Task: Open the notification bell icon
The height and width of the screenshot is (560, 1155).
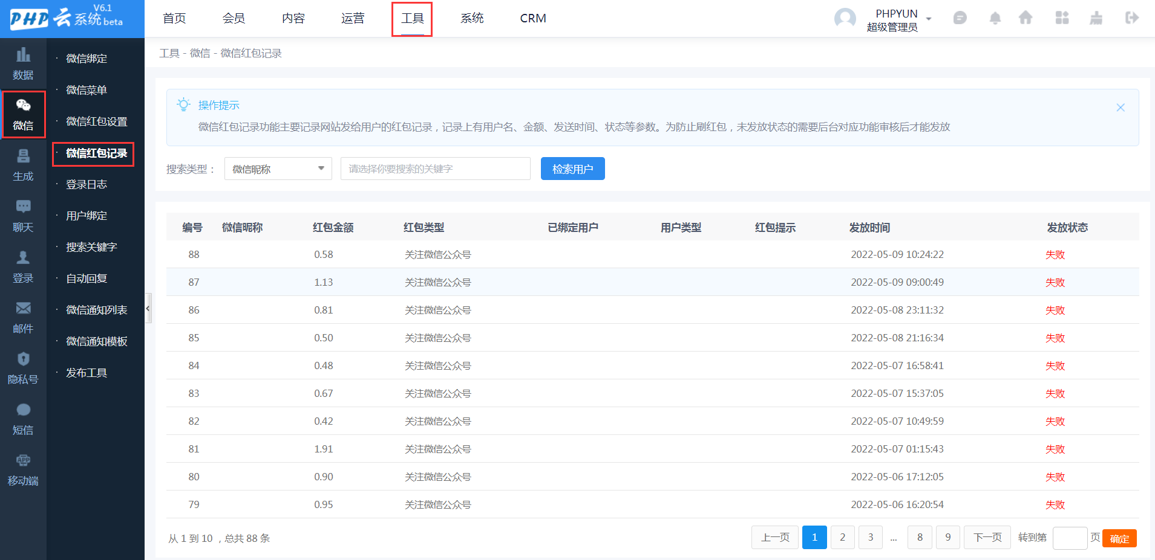Action: pyautogui.click(x=995, y=18)
